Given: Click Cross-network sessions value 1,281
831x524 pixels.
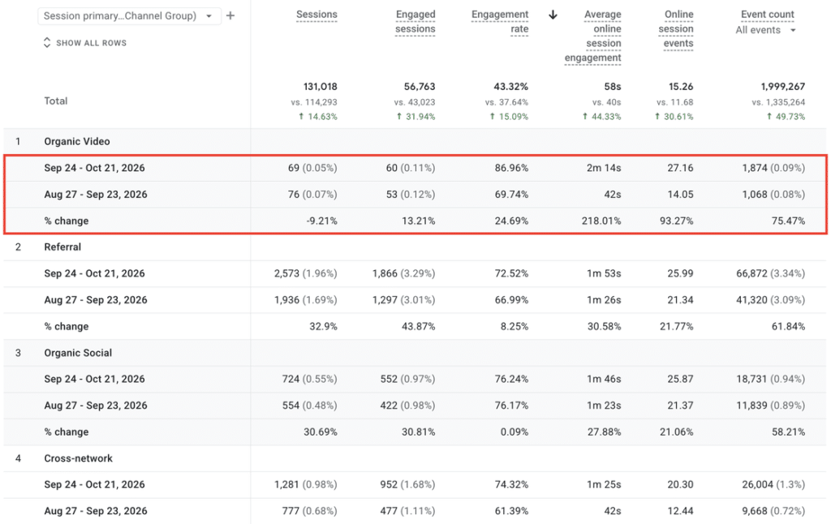Looking at the screenshot, I should point(286,484).
